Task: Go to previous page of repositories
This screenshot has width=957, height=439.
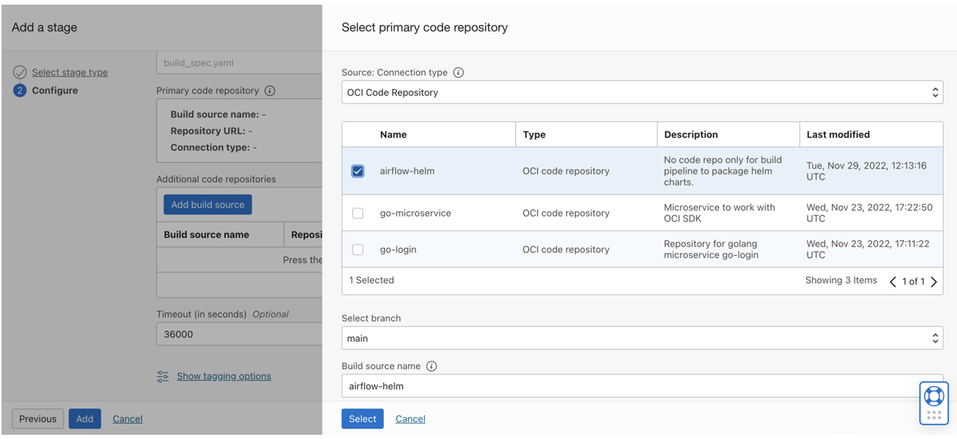Action: [892, 282]
